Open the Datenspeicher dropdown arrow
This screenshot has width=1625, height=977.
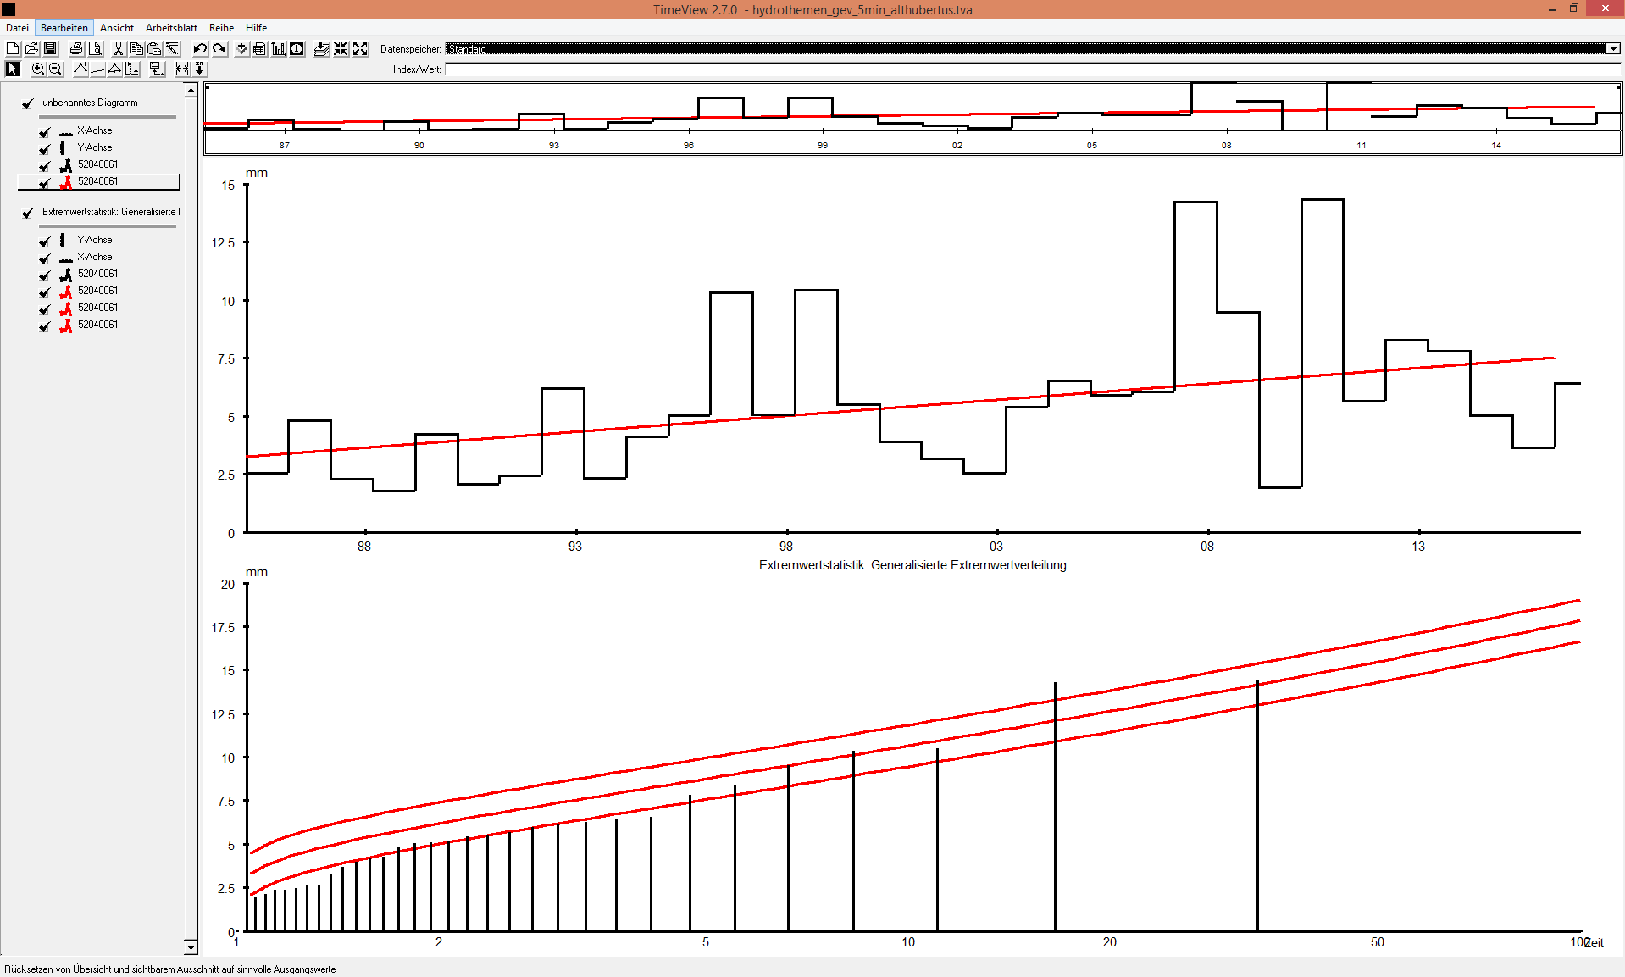pyautogui.click(x=1613, y=49)
